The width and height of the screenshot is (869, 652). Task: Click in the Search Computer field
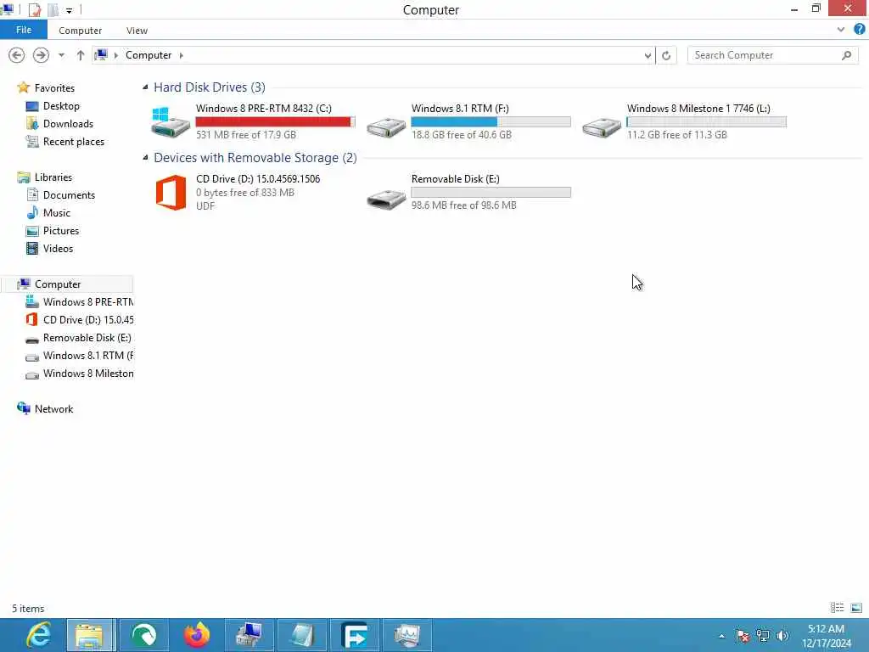(x=765, y=55)
